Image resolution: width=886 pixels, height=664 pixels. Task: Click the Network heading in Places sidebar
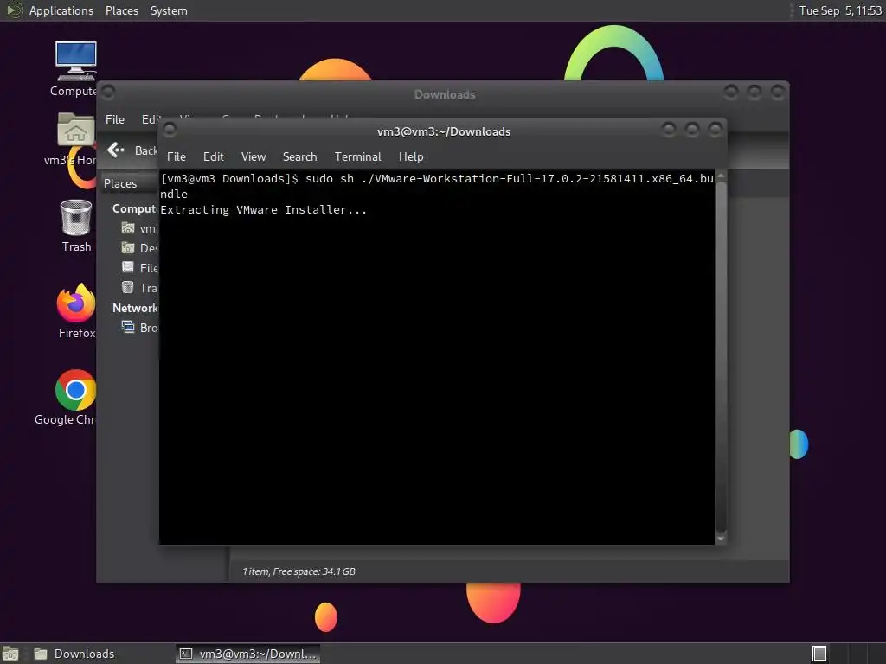tap(135, 308)
